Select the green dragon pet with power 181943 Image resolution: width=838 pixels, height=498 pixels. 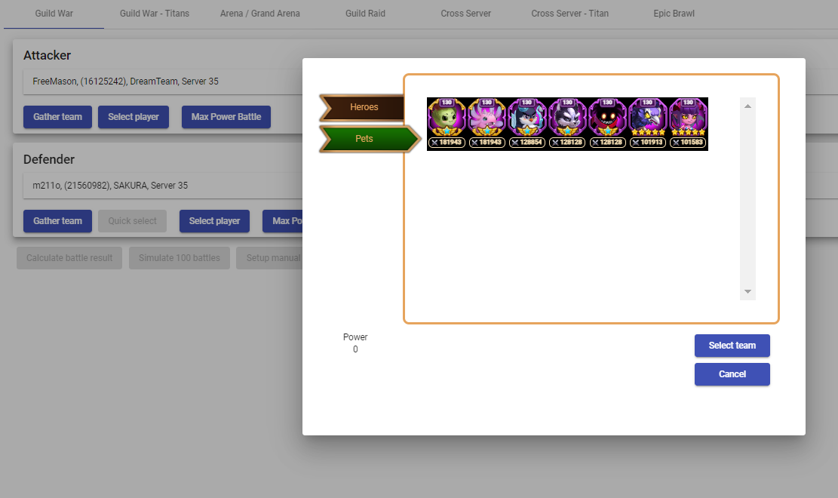point(447,124)
